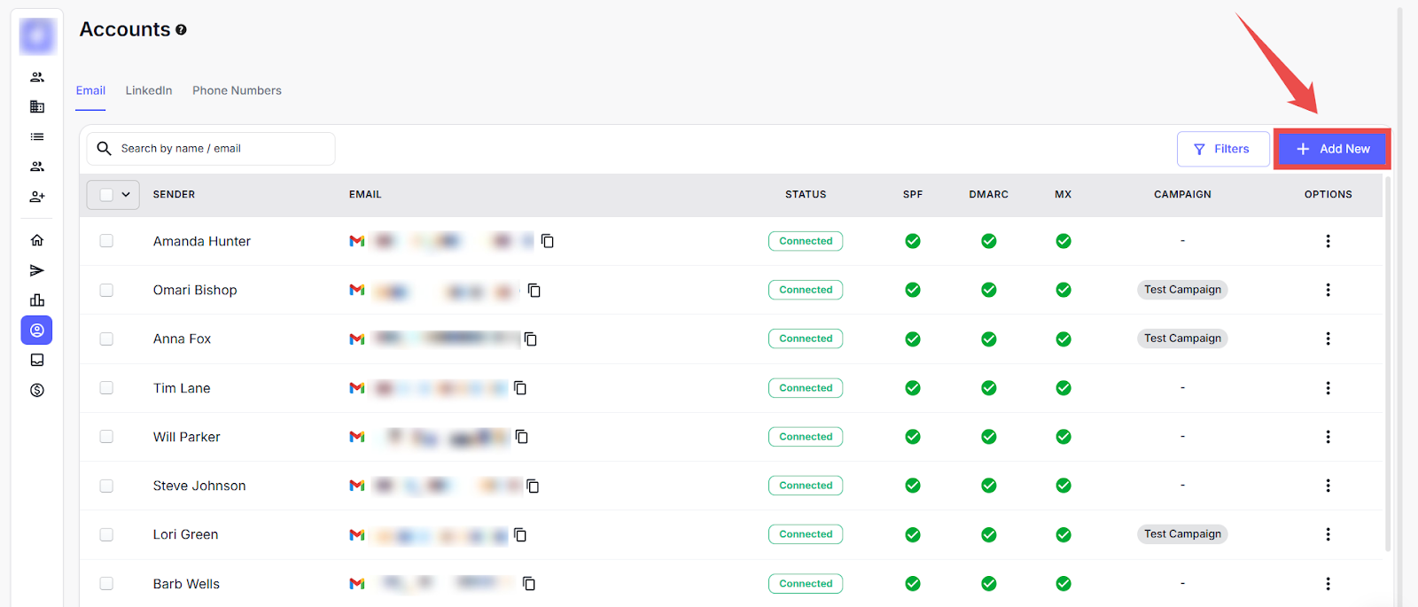Click the add person icon in sidebar
The image size is (1418, 607).
37,197
